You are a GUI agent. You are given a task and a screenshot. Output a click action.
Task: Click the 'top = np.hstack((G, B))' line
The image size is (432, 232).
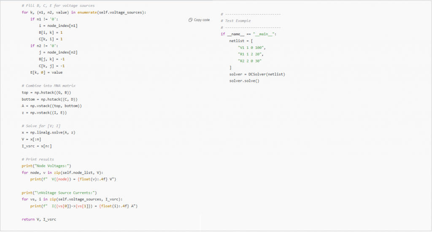46,92
